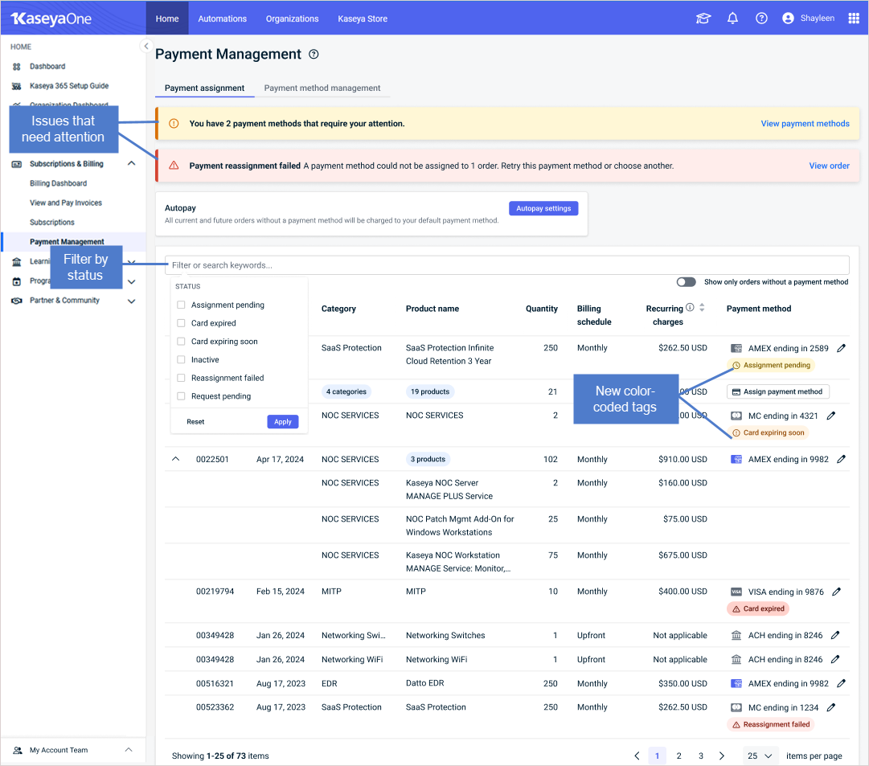This screenshot has height=766, width=869.
Task: Click order number 00516321
Action: pyautogui.click(x=215, y=683)
